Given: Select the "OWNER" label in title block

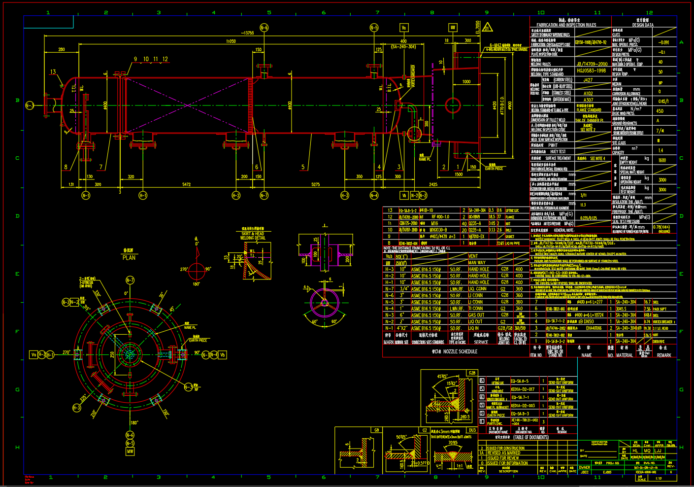Looking at the screenshot, I should [x=585, y=467].
